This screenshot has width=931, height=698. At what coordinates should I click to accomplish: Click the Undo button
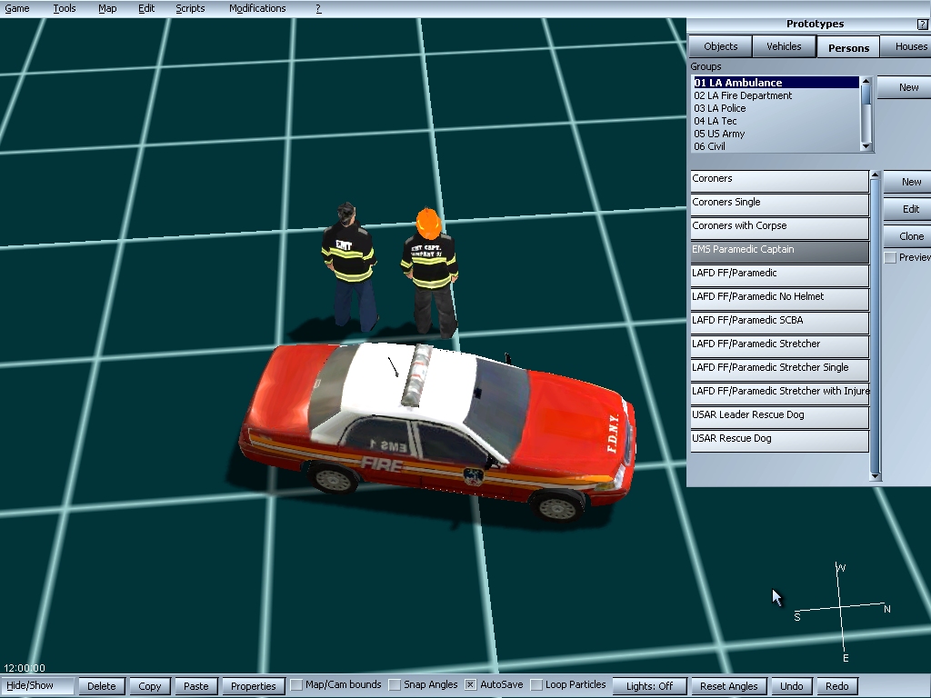click(x=792, y=686)
